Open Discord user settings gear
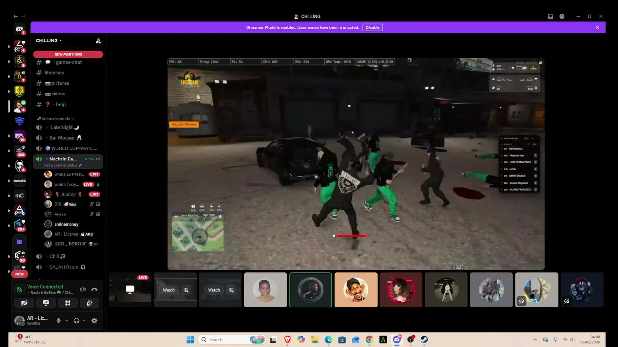The width and height of the screenshot is (618, 347). pos(94,320)
